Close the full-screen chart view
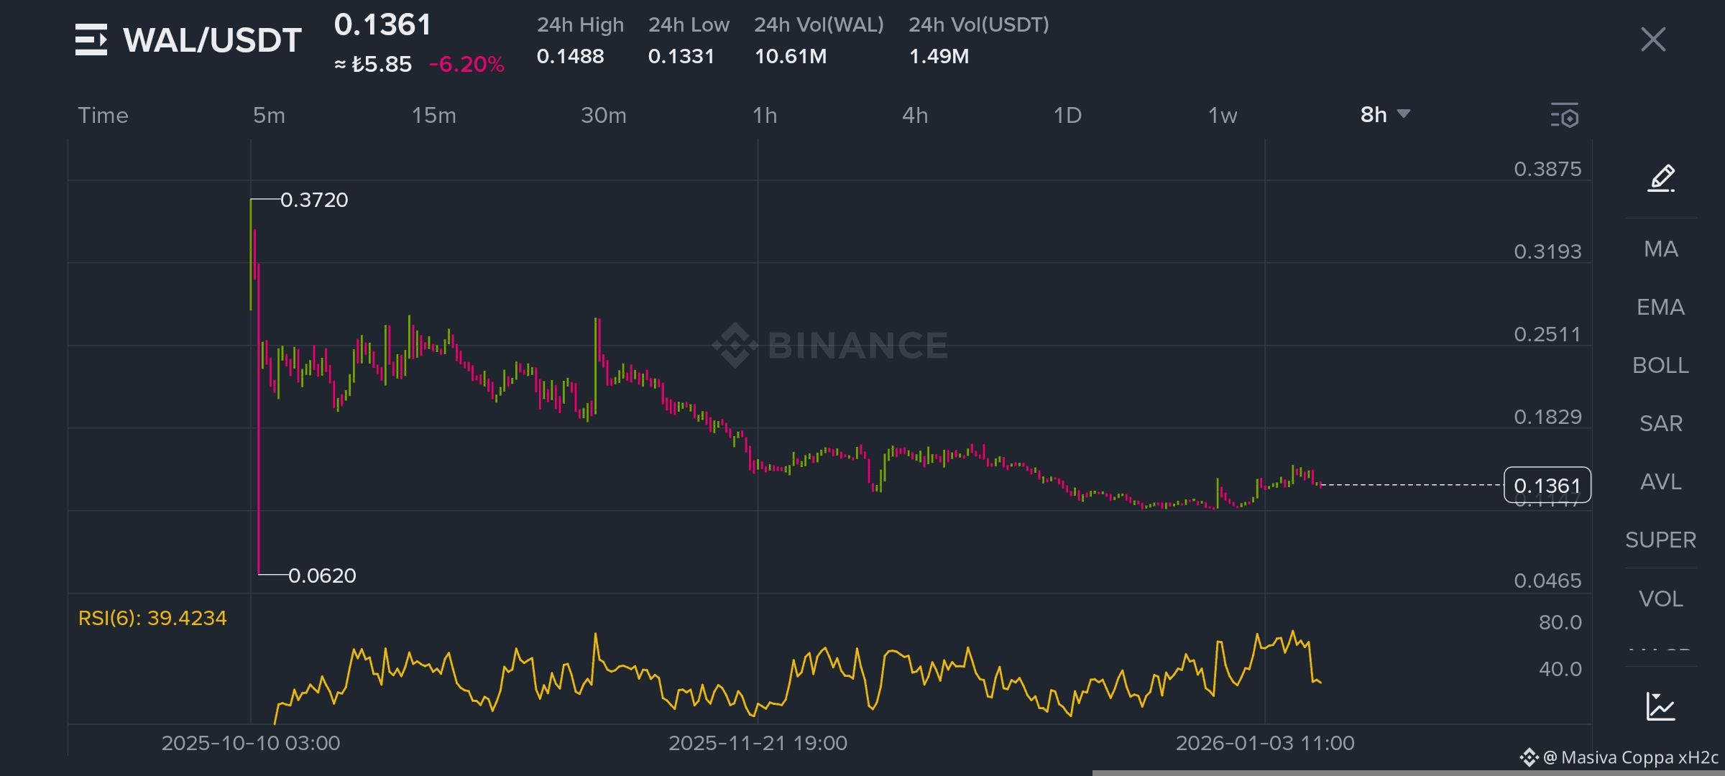This screenshot has height=776, width=1725. click(x=1653, y=40)
